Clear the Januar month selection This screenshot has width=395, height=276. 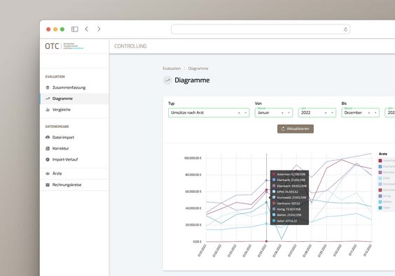(x=282, y=113)
